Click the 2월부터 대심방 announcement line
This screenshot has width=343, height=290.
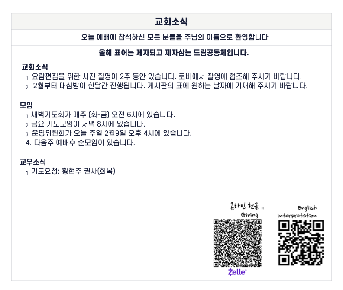(x=170, y=86)
